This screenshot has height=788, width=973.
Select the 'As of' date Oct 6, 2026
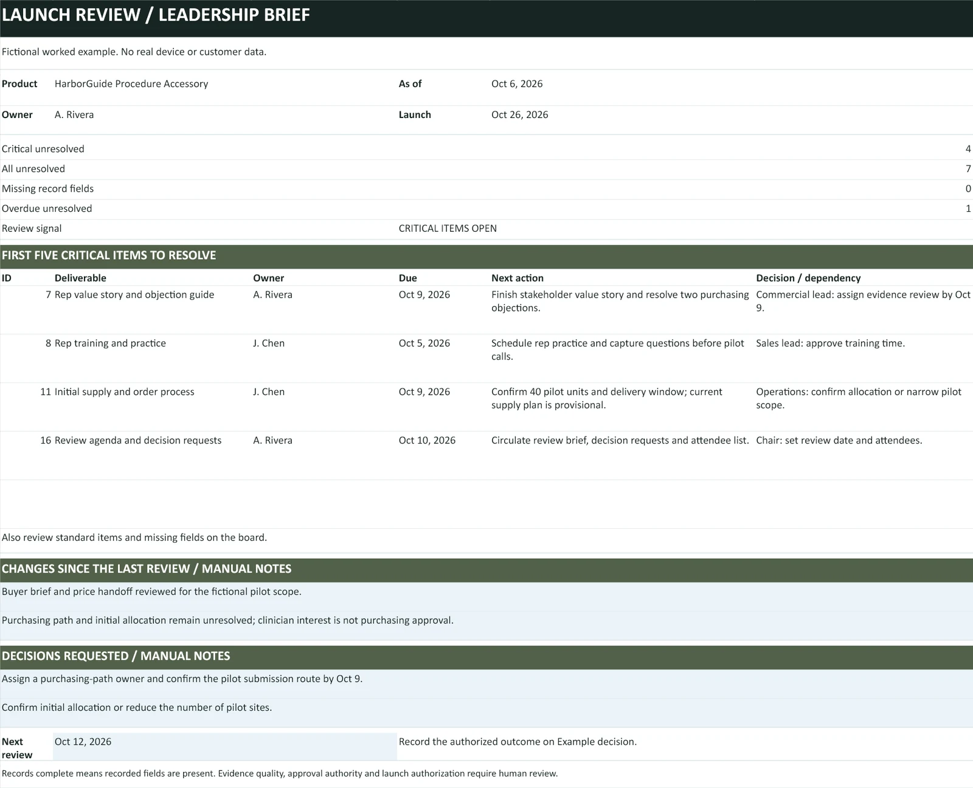pyautogui.click(x=517, y=84)
